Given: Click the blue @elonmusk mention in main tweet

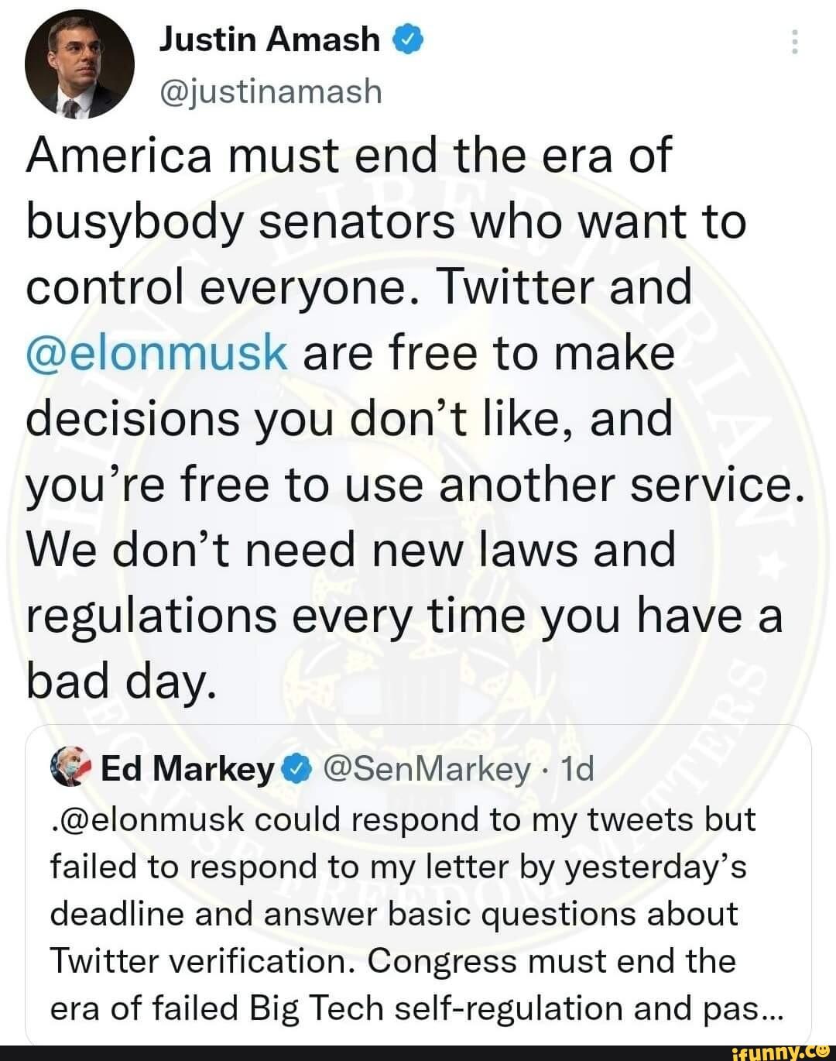Looking at the screenshot, I should [157, 353].
